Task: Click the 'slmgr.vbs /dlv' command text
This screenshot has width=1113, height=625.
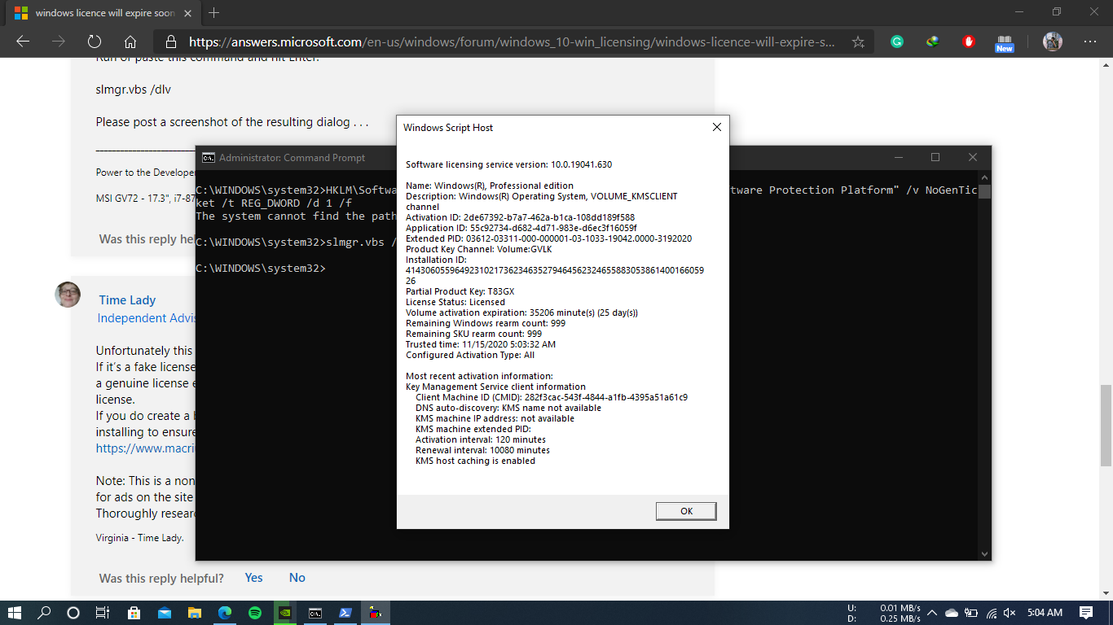Action: (134, 90)
